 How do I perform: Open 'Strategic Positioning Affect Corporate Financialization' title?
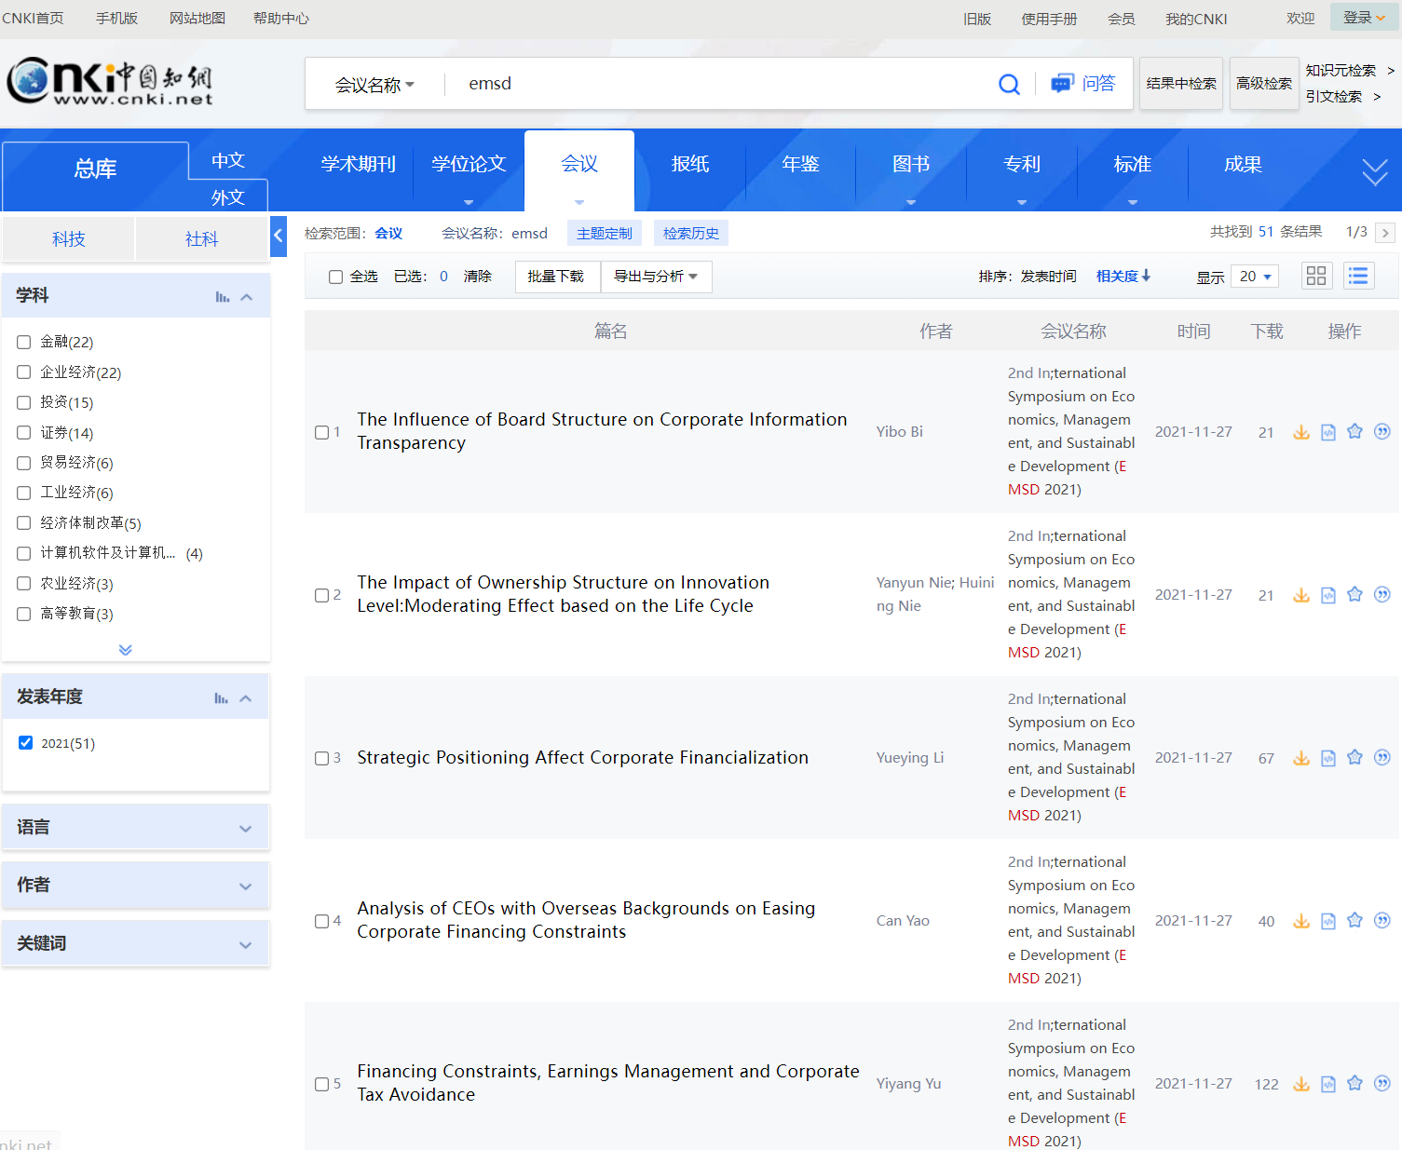[x=583, y=758]
